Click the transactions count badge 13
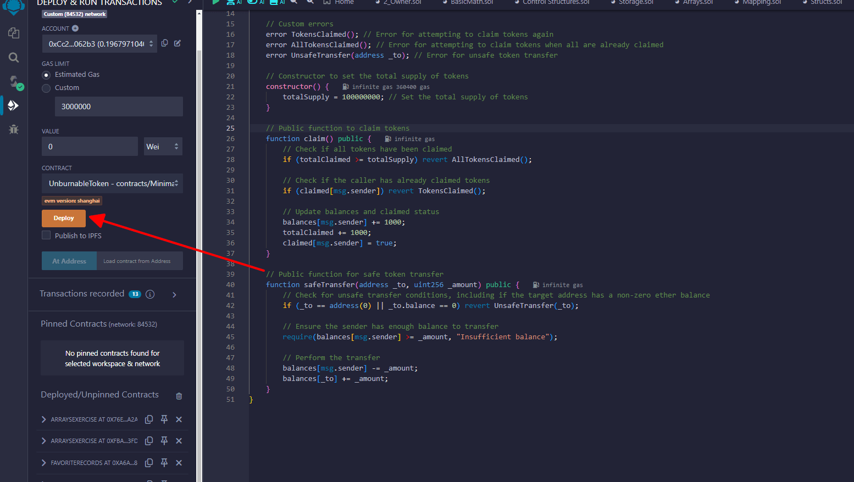 tap(135, 294)
